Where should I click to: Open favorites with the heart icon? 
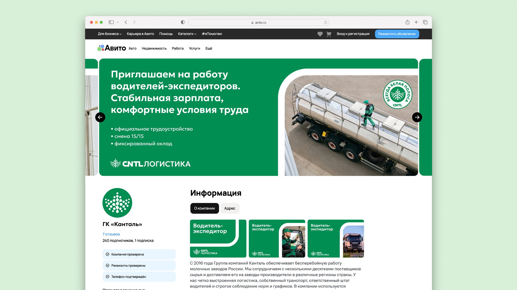point(320,34)
